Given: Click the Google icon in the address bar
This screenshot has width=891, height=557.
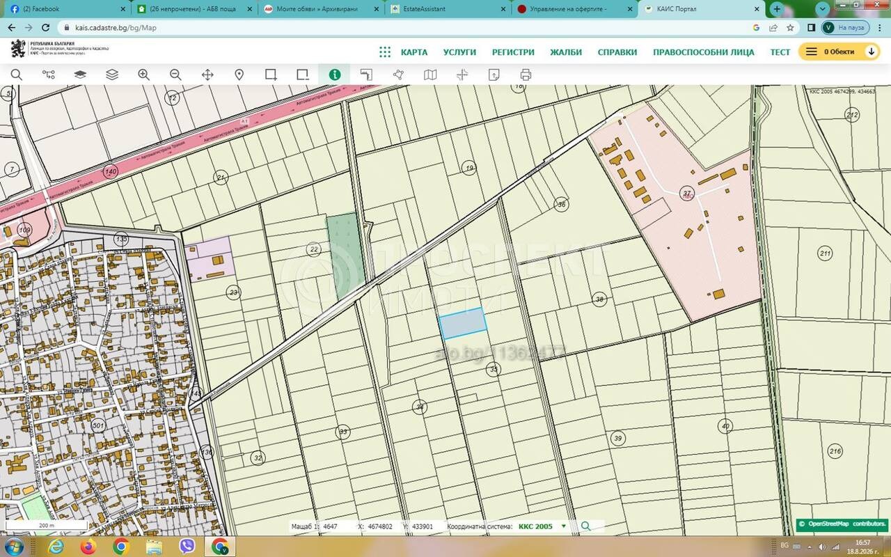Looking at the screenshot, I should [756, 28].
